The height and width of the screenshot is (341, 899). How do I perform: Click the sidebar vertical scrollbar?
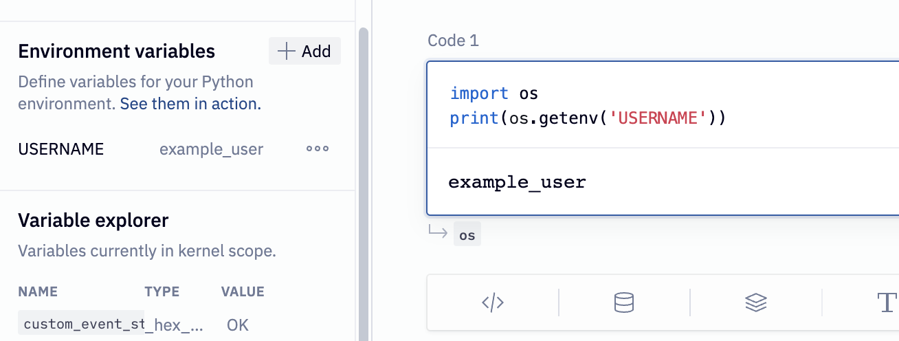click(x=364, y=172)
